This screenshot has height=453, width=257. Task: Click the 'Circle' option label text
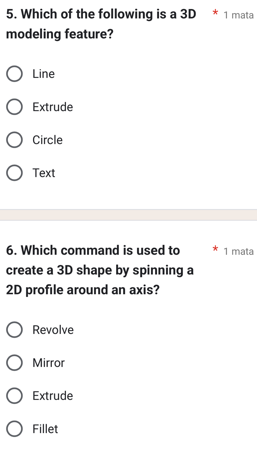(48, 140)
